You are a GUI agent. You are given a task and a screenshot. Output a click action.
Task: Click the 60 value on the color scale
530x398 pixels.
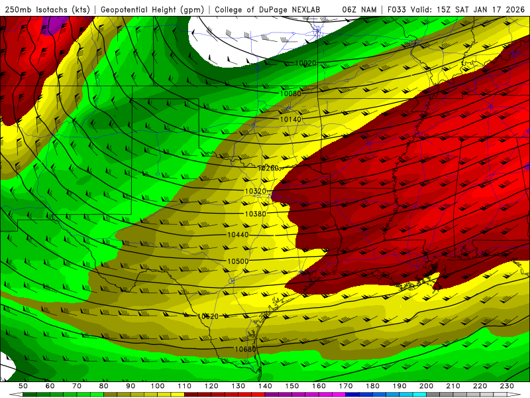[x=50, y=386]
